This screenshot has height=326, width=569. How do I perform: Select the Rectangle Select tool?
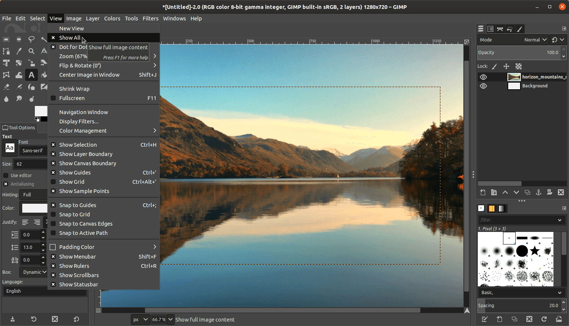point(6,39)
